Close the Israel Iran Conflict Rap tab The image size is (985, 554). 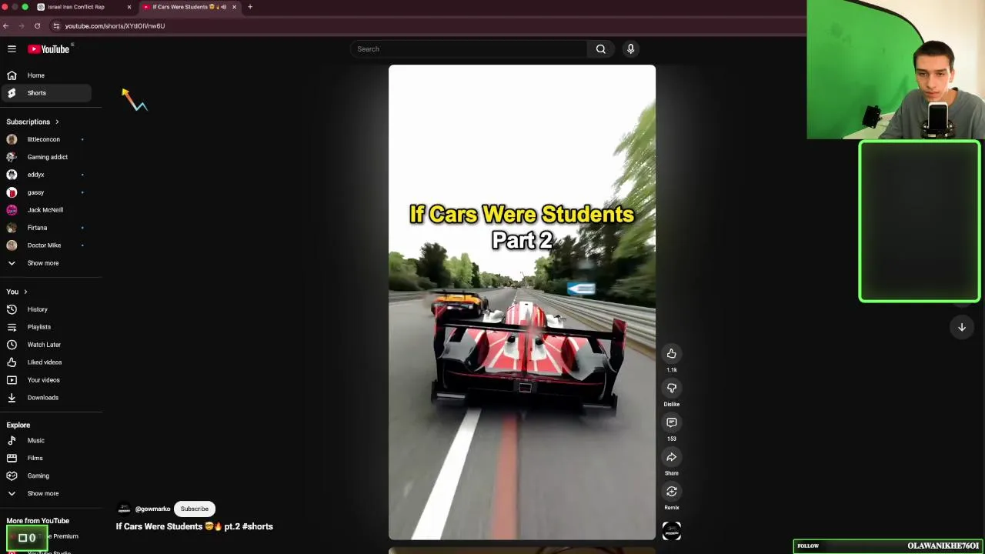click(129, 7)
